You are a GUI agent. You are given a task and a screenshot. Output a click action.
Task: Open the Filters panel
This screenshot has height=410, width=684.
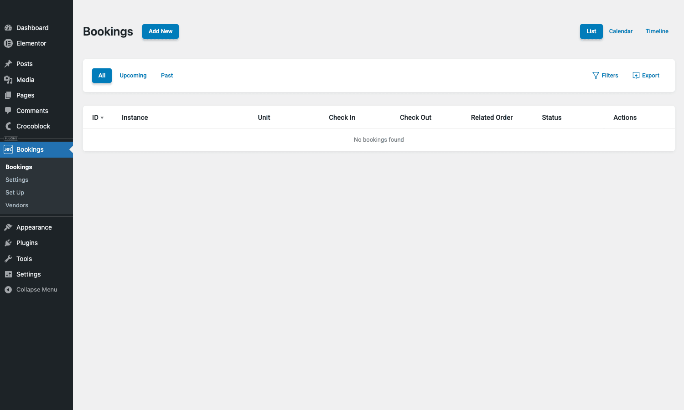click(x=605, y=76)
